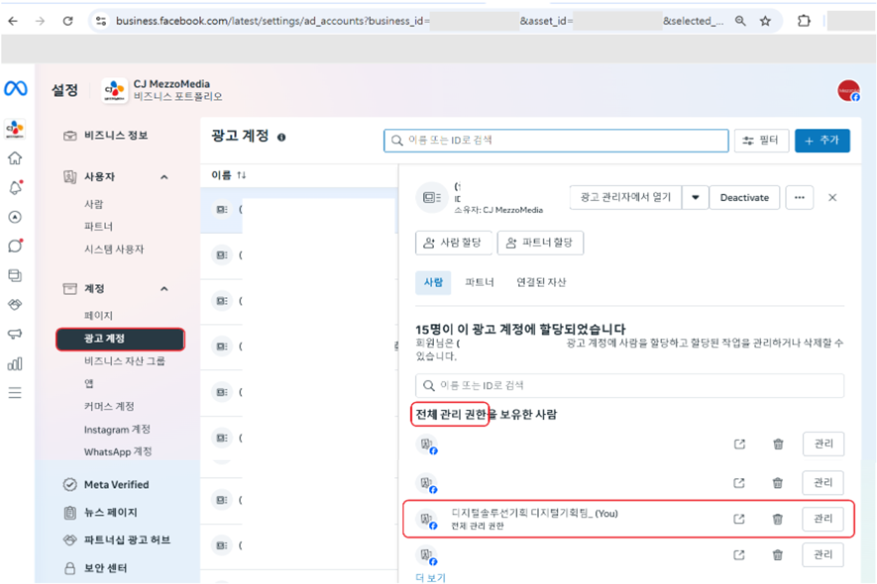The height and width of the screenshot is (584, 877).
Task: Open the three-dots more options menu
Action: point(799,197)
